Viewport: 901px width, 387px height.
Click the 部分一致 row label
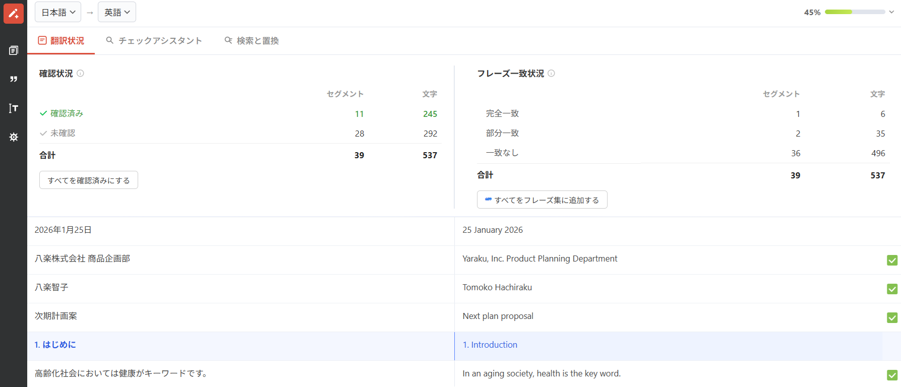pos(502,134)
